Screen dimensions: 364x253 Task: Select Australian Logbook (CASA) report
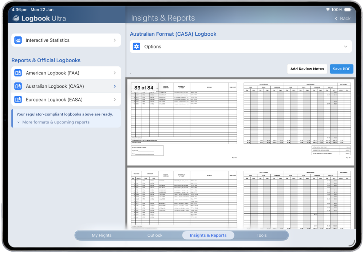(66, 86)
